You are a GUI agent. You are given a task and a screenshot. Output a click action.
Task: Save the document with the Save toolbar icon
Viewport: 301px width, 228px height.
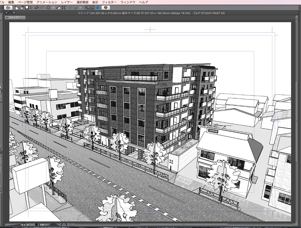pos(26,8)
